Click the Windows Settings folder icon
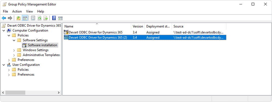272x102 pixels. tap(19, 50)
